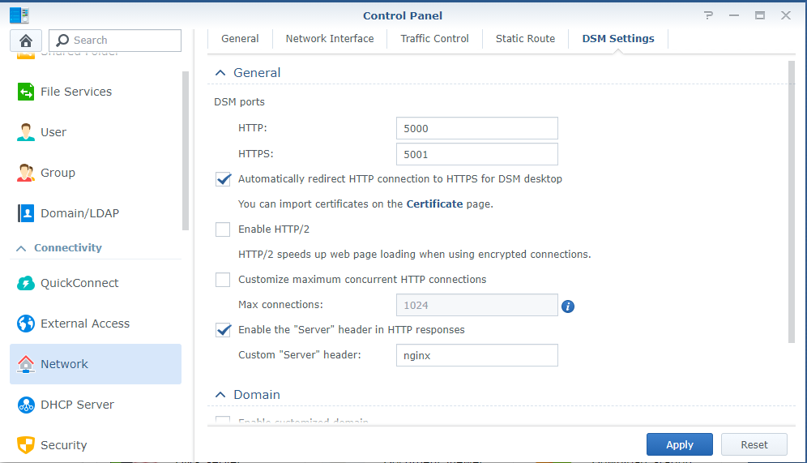Viewport: 807px width, 463px height.
Task: Click the Control Panel home icon
Action: point(26,41)
